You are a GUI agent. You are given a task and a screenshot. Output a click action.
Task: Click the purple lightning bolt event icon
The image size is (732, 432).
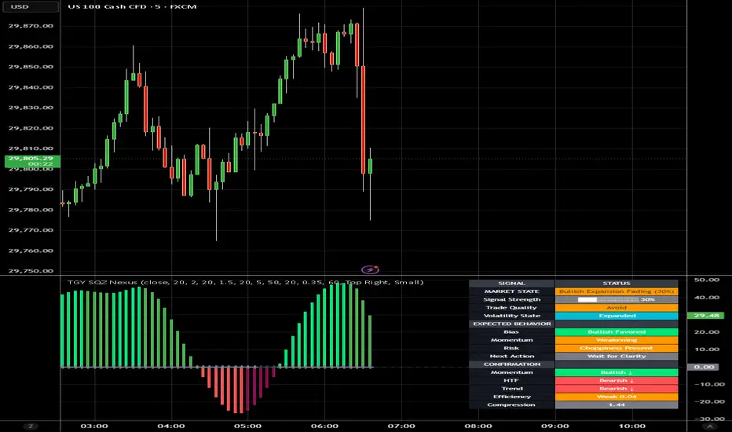tap(370, 269)
